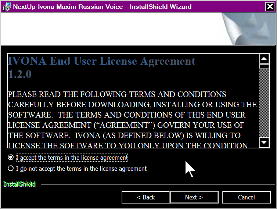Click the installer icon in title bar
277x209 pixels.
pos(7,7)
